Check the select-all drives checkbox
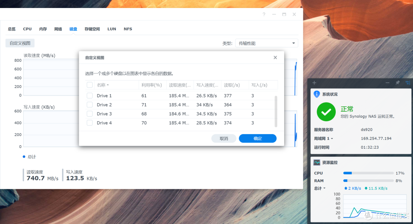 (89, 85)
